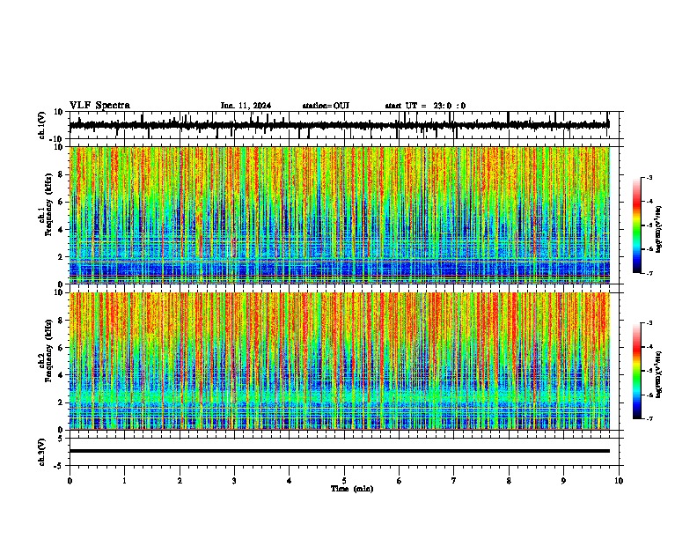Click the thick black ch.3 flat trace line
697x539 pixels.
pos(340,451)
